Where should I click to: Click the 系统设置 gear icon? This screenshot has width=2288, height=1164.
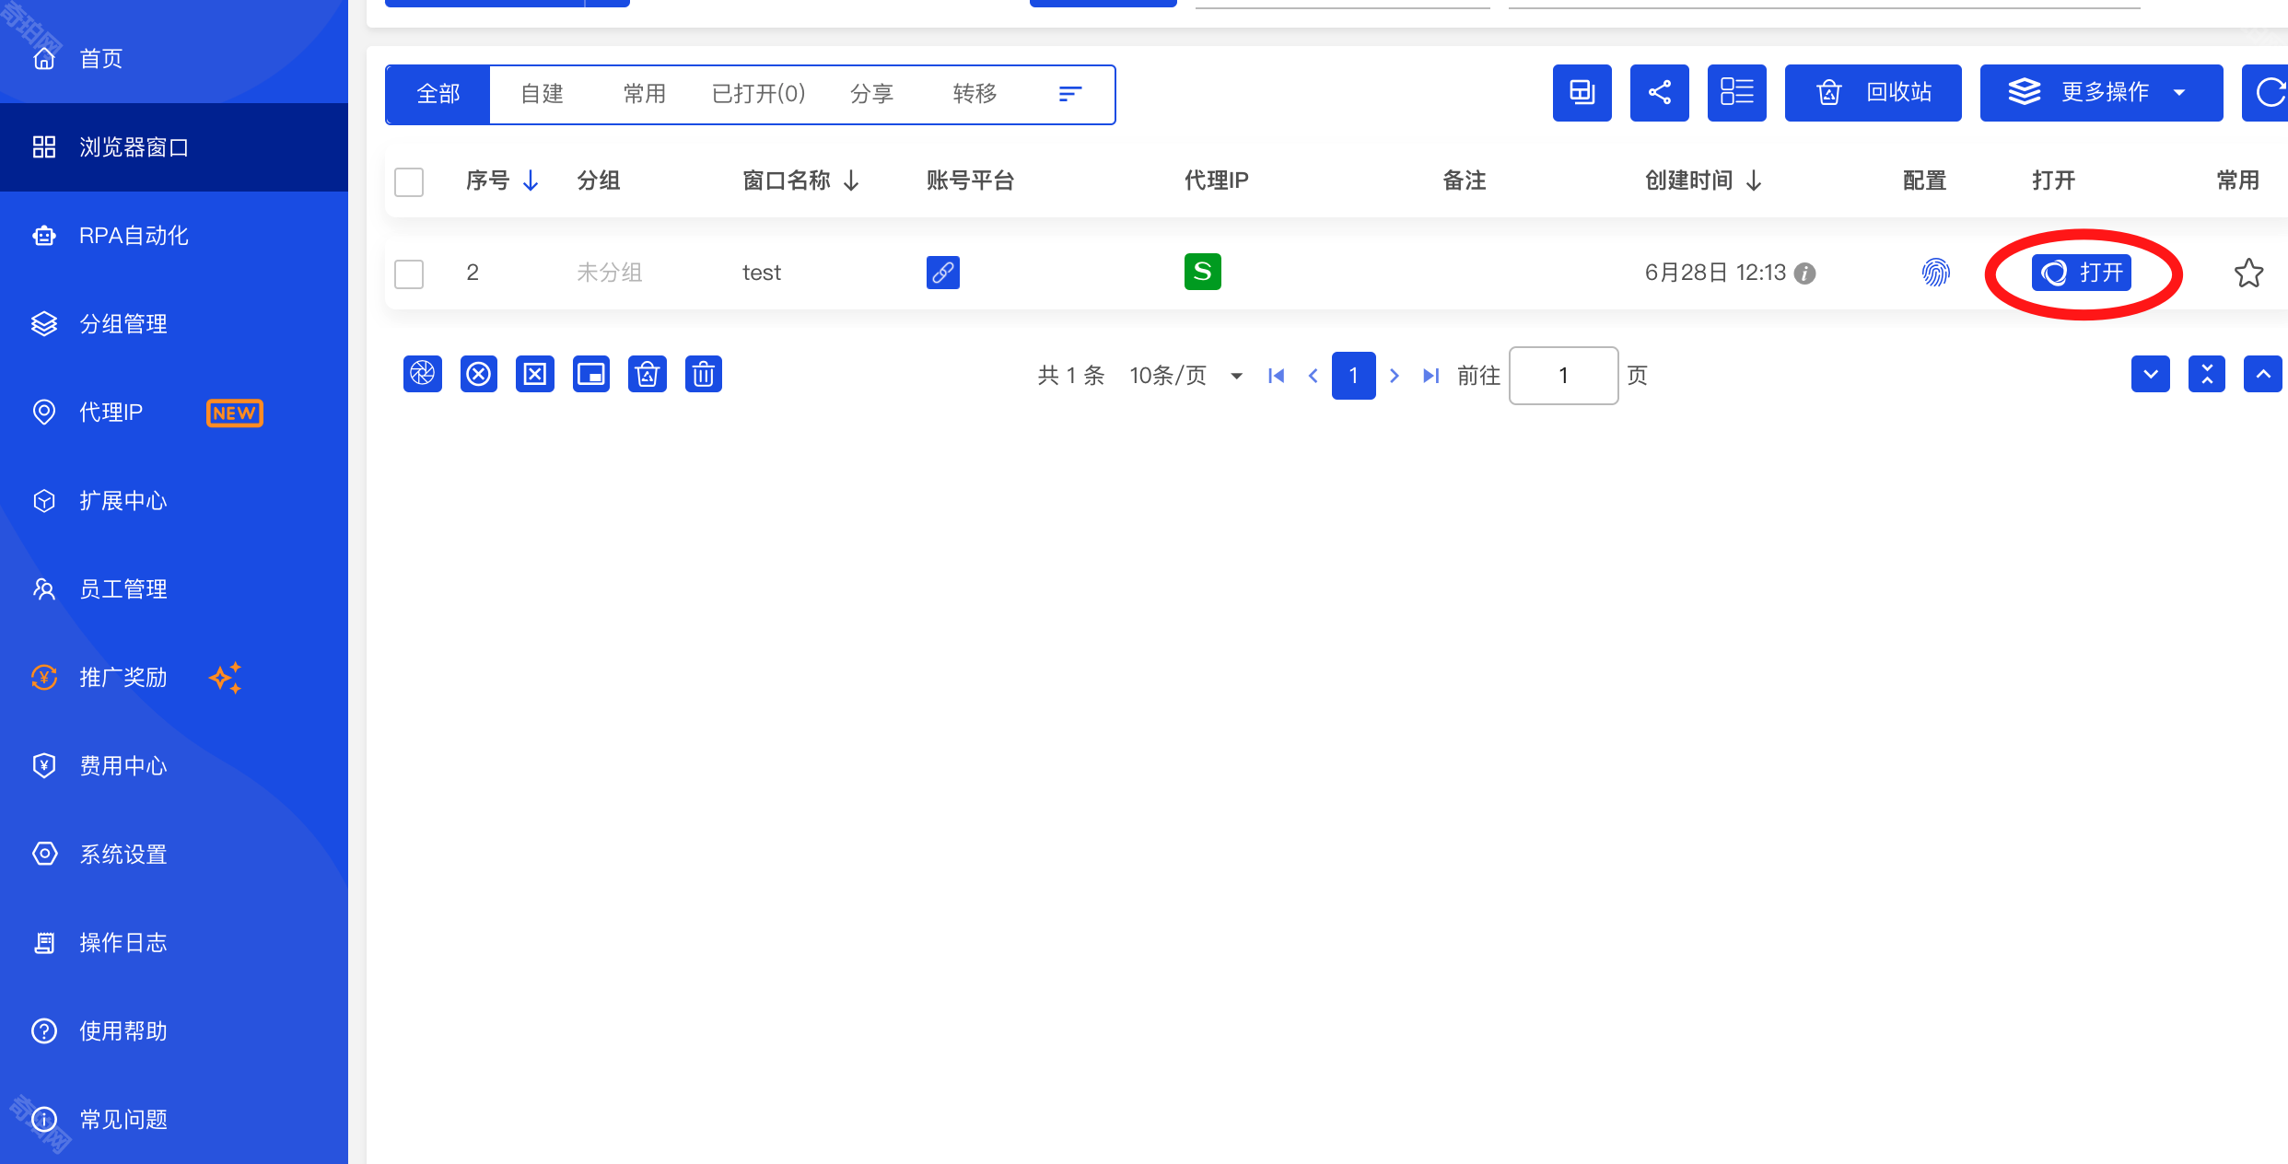coord(44,855)
